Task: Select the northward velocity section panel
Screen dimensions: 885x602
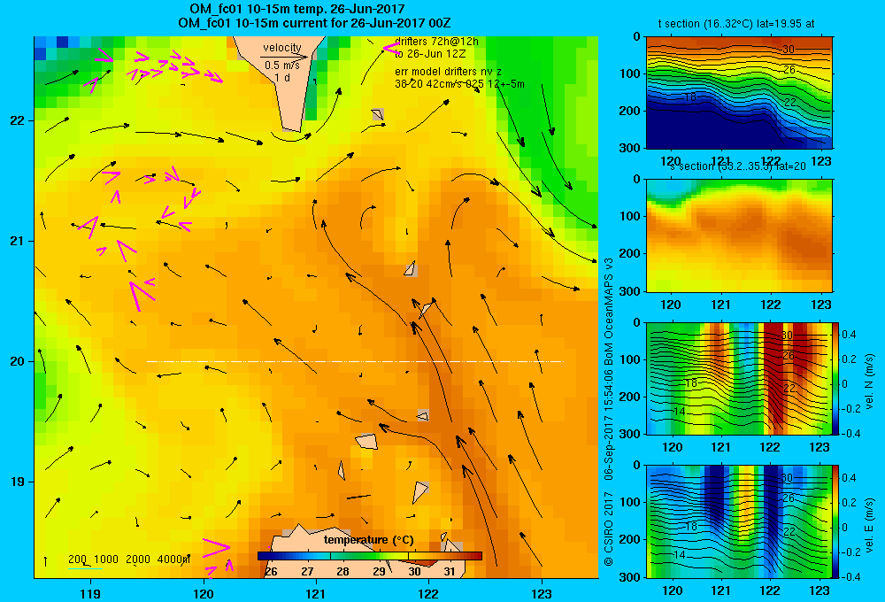Action: click(739, 378)
